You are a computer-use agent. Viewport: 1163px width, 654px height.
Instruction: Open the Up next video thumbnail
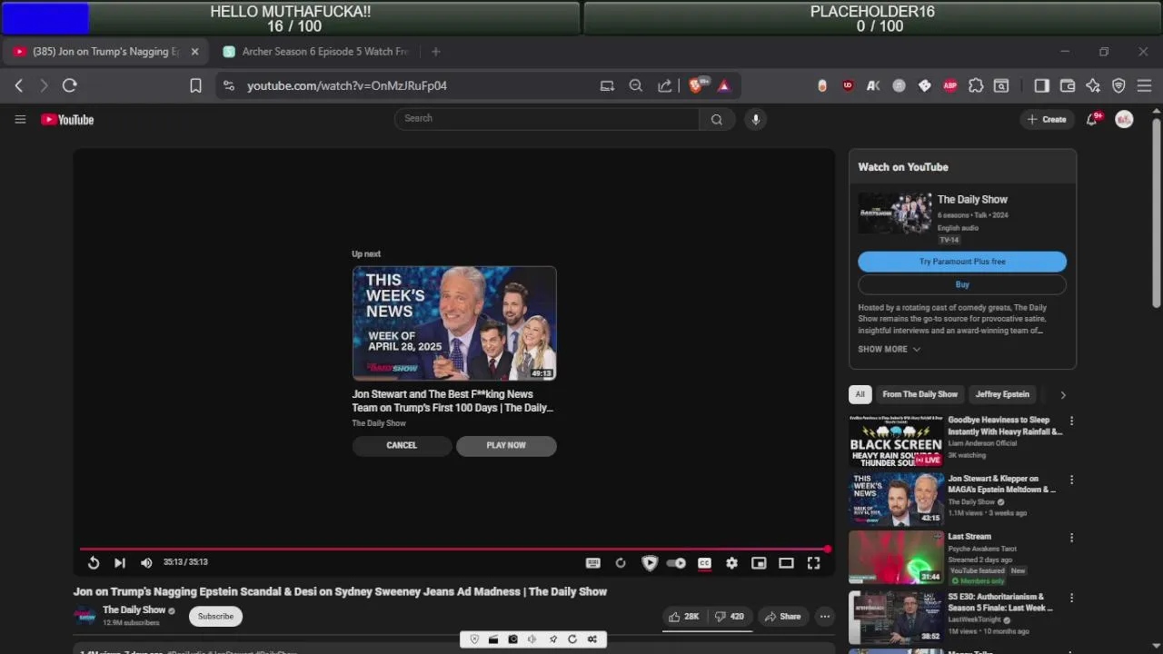point(454,322)
